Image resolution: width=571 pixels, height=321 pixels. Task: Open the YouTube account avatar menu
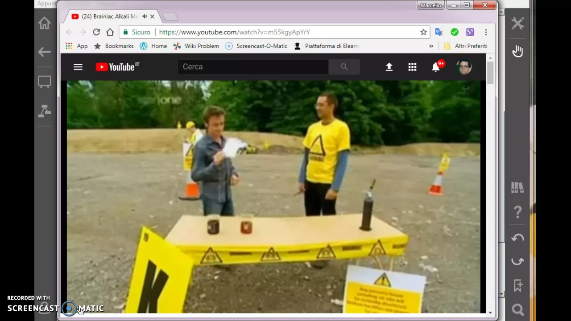point(464,67)
